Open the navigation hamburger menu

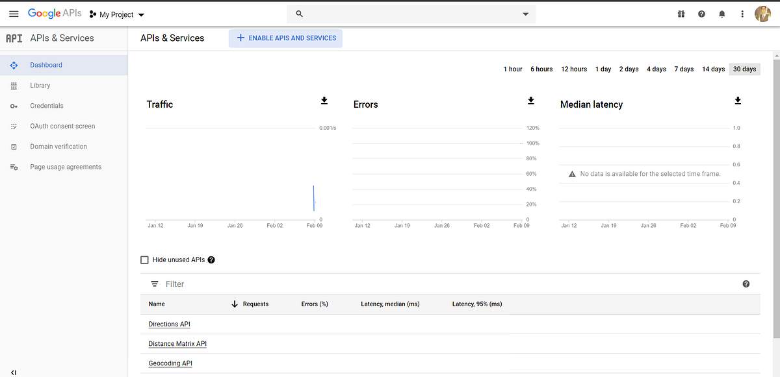(14, 14)
